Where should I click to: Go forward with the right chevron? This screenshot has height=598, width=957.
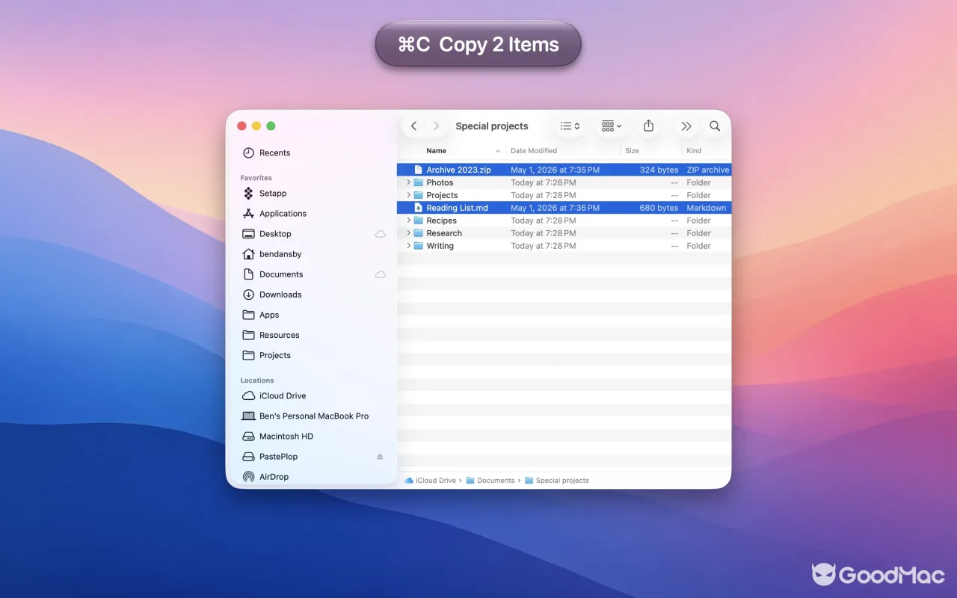point(437,126)
